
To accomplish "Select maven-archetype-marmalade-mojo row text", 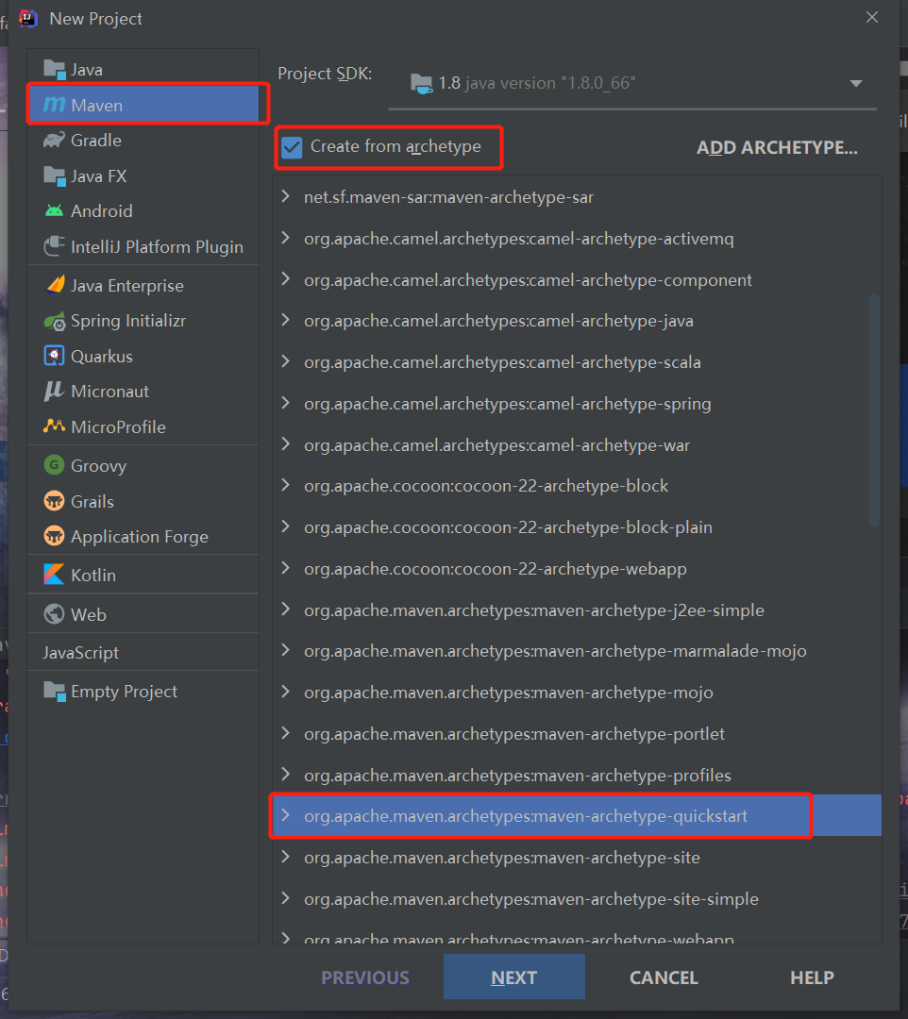I will coord(555,651).
